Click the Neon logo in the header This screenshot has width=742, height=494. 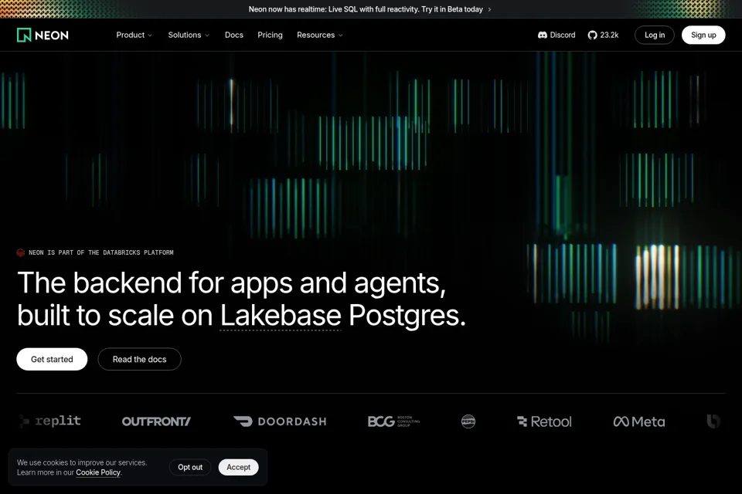(x=43, y=35)
